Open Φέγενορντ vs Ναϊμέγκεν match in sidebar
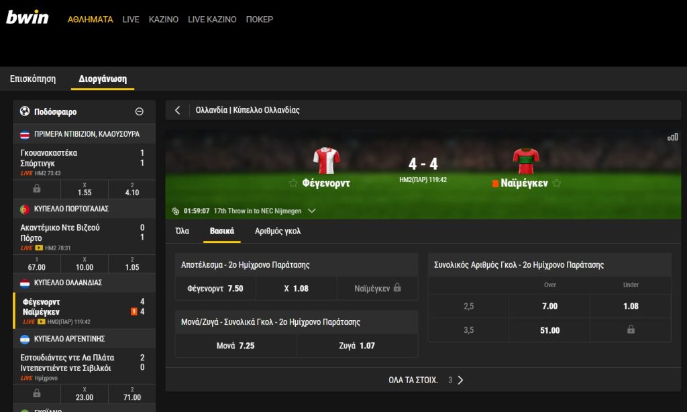This screenshot has width=687, height=412. pos(84,311)
